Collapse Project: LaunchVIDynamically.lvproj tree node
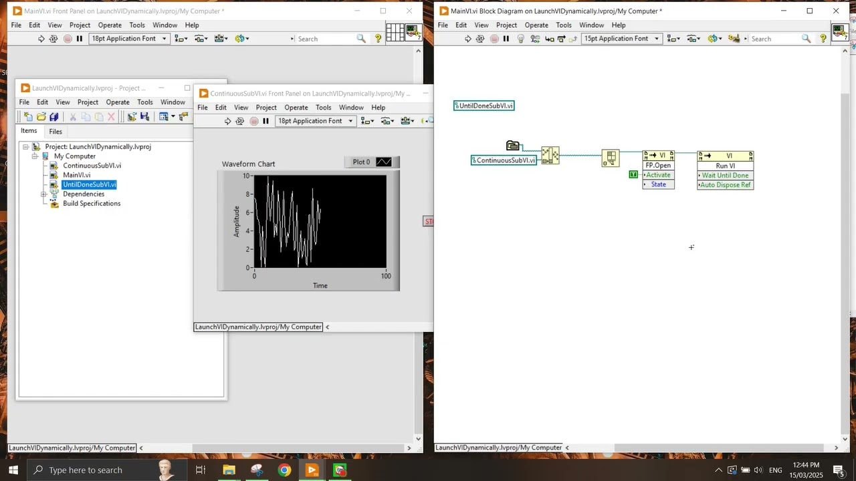This screenshot has height=481, width=856. click(26, 147)
